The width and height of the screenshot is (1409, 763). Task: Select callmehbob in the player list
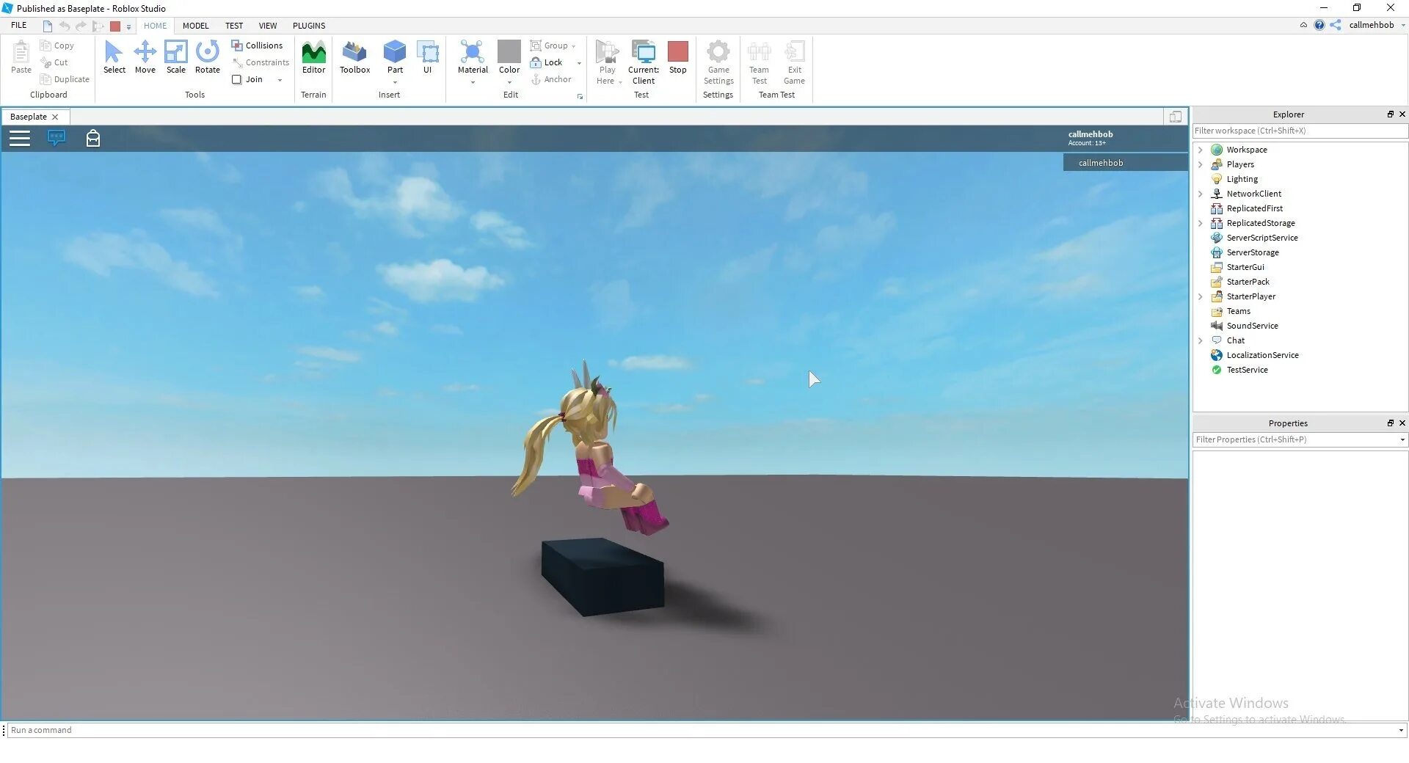tap(1125, 163)
